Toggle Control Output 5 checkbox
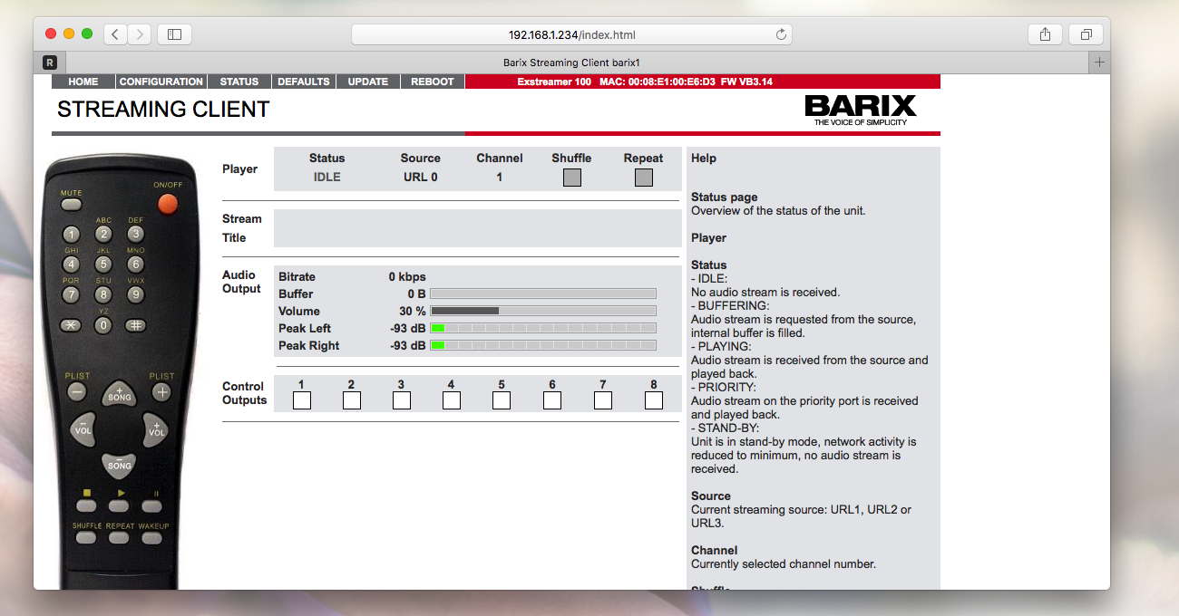Viewport: 1179px width, 616px height. pyautogui.click(x=502, y=400)
